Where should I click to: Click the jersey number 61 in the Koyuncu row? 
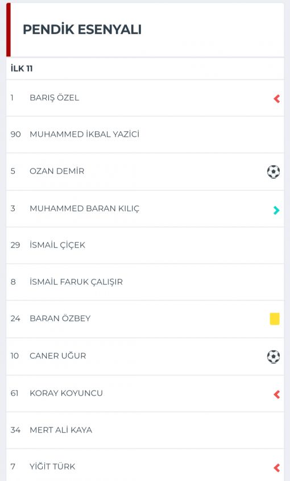tap(14, 393)
